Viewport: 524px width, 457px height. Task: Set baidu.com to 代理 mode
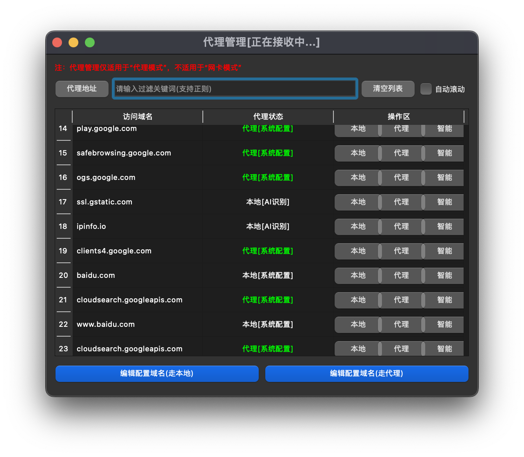point(401,276)
